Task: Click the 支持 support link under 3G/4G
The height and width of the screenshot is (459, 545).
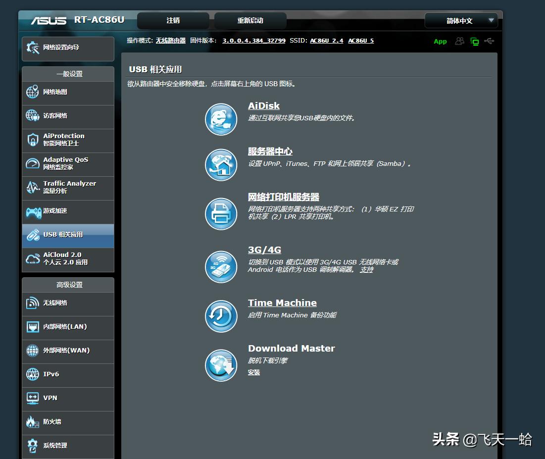Action: [365, 269]
